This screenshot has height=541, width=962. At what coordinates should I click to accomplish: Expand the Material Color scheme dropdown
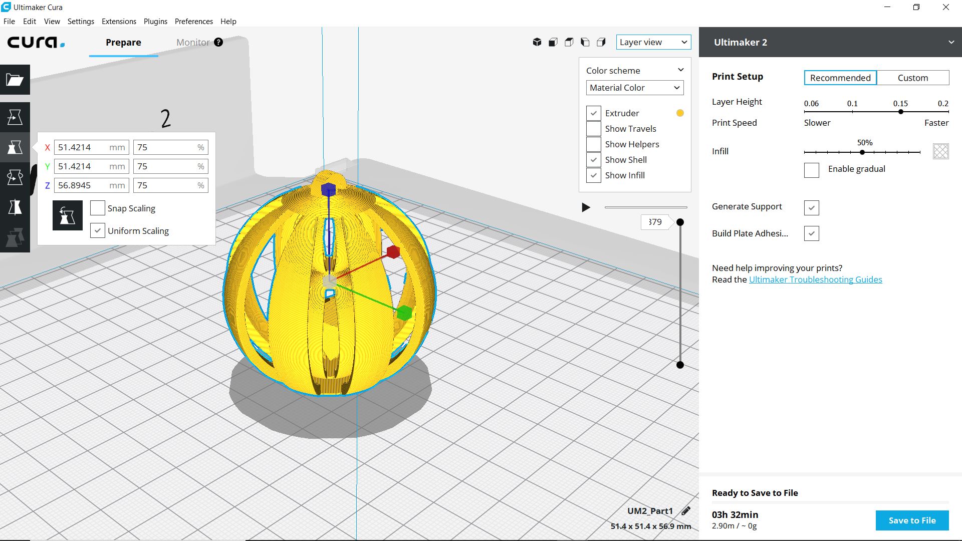[x=635, y=88]
